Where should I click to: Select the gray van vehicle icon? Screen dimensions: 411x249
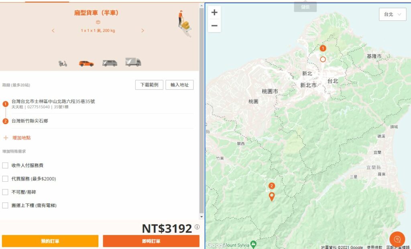110,63
